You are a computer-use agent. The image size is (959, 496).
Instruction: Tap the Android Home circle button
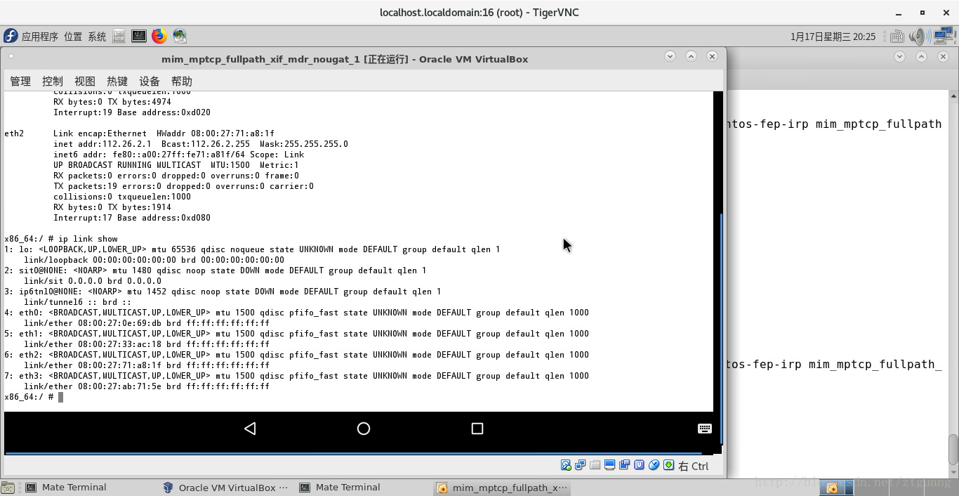pyautogui.click(x=364, y=429)
